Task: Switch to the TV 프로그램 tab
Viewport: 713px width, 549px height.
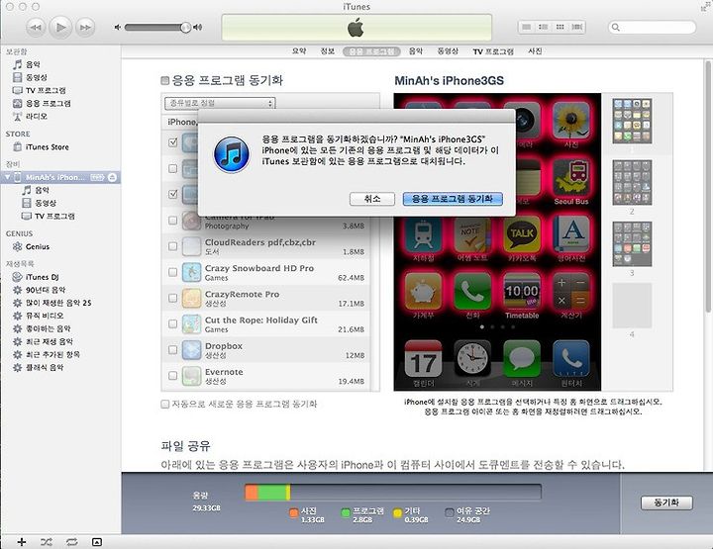Action: (493, 51)
